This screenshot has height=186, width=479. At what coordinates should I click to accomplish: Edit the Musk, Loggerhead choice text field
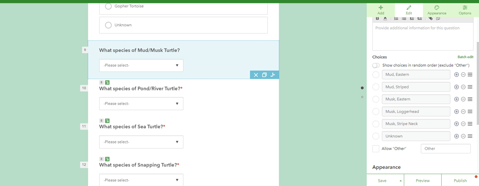tap(416, 112)
